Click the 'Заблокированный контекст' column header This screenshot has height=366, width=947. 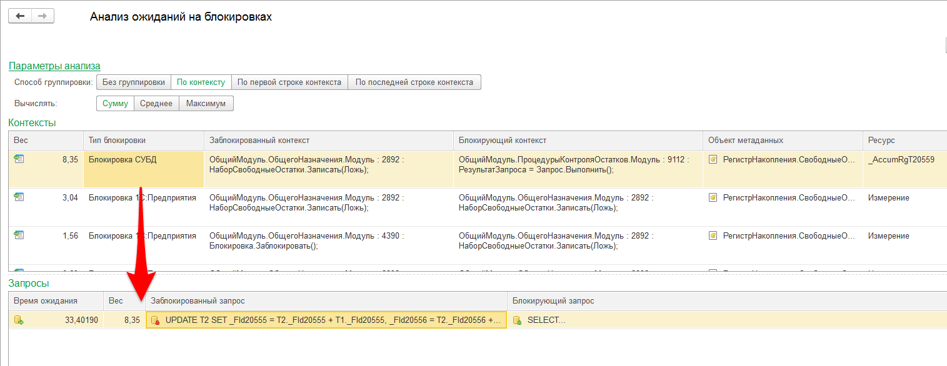coord(328,141)
